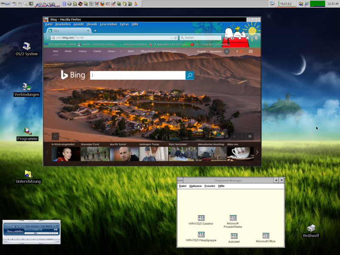Open URL bar history dropdown arrow

coord(172,38)
